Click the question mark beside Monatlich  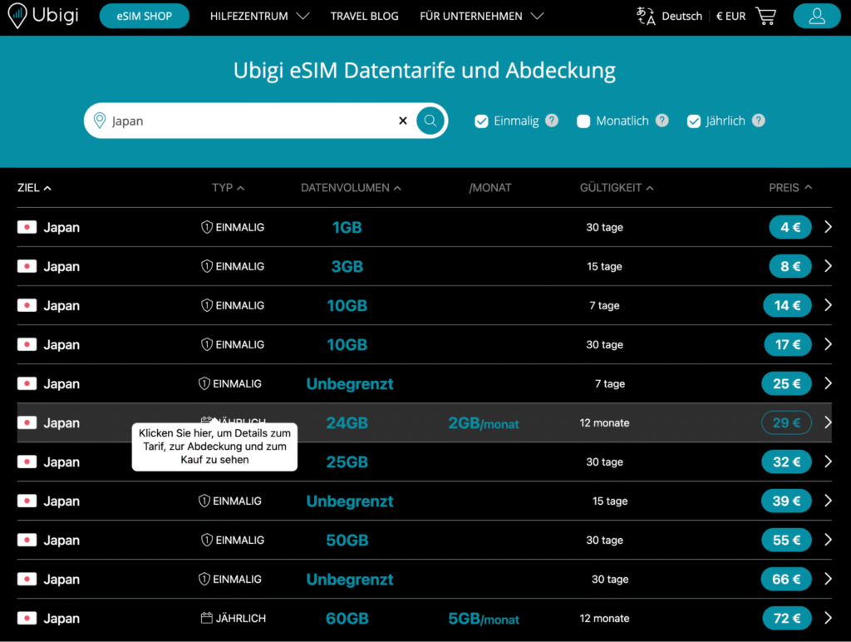pos(662,121)
